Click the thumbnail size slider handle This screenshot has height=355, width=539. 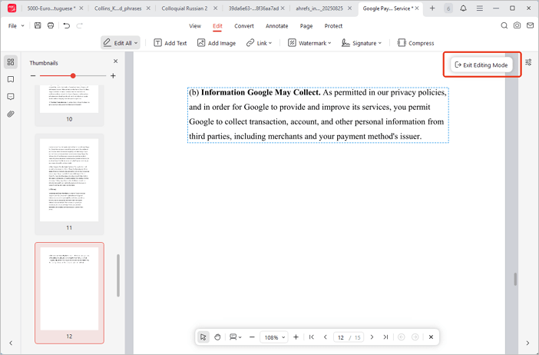(x=73, y=76)
